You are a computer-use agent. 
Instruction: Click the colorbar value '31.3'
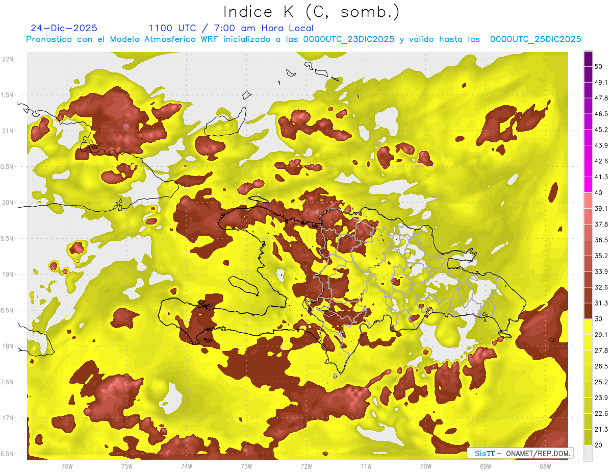pyautogui.click(x=601, y=303)
